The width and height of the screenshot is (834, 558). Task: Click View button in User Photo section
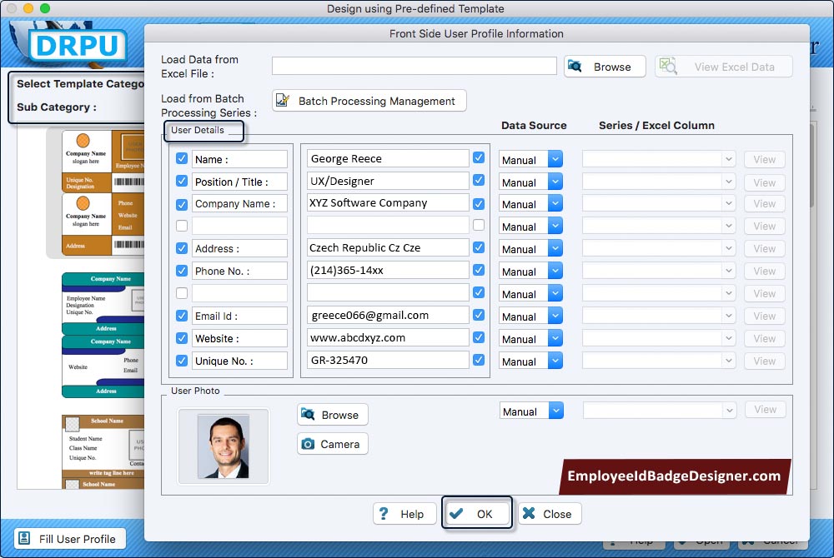765,410
